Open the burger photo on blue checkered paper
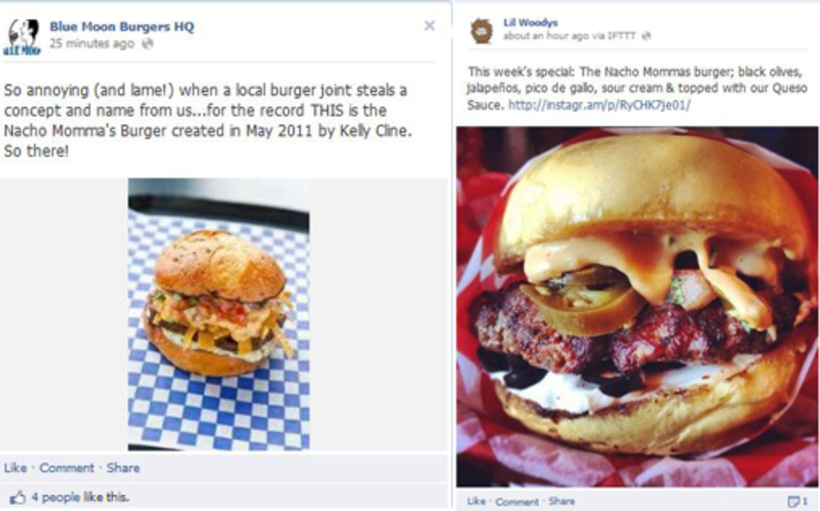820x511 pixels. [219, 314]
